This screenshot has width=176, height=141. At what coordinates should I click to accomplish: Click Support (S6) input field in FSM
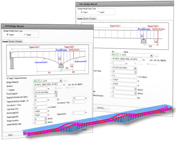[79, 113]
